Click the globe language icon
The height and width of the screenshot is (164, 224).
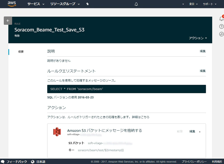pos(33,161)
